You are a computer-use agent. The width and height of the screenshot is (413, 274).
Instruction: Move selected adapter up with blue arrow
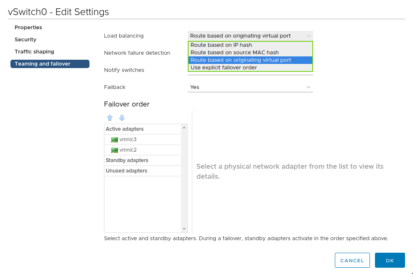(110, 118)
